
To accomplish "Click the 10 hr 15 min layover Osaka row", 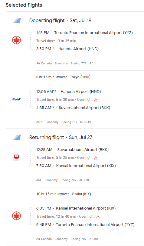I will click(90, 194).
